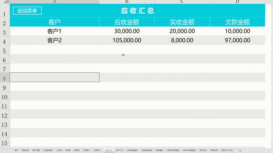Click the 应收汇总 title banner

point(138,11)
